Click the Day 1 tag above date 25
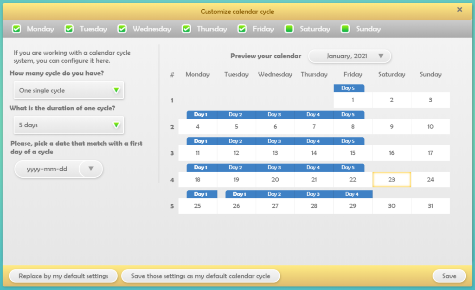475x290 pixels. pyautogui.click(x=202, y=194)
